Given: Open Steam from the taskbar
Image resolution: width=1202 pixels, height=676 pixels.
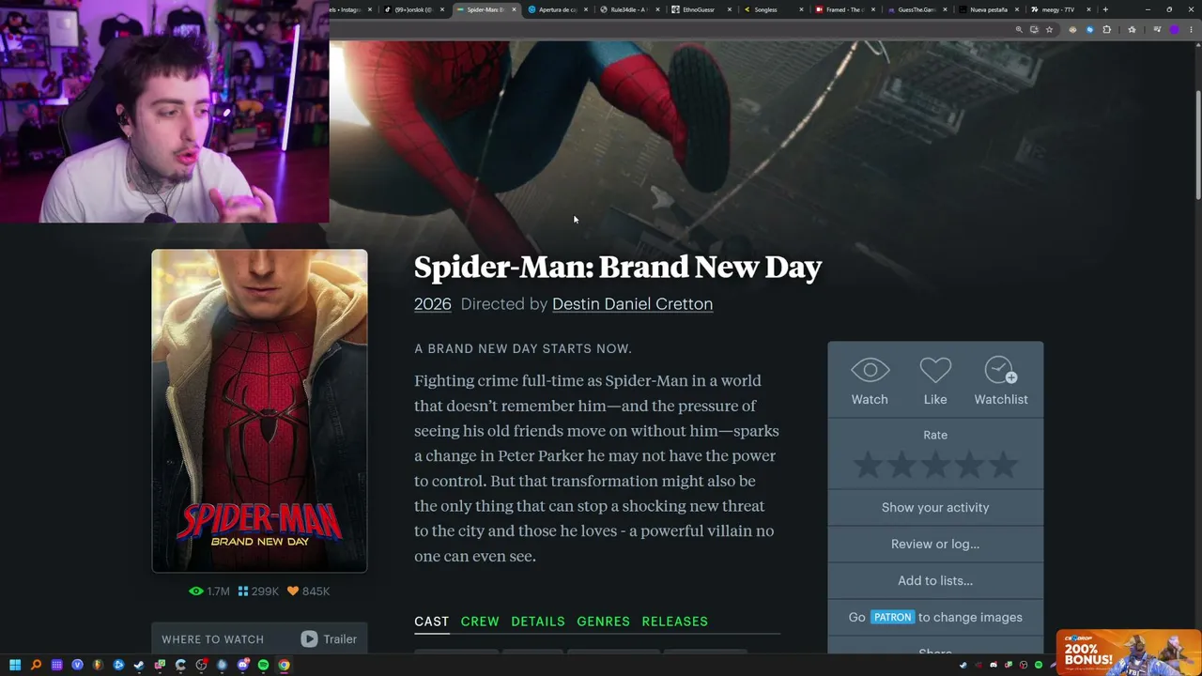Looking at the screenshot, I should coord(139,666).
